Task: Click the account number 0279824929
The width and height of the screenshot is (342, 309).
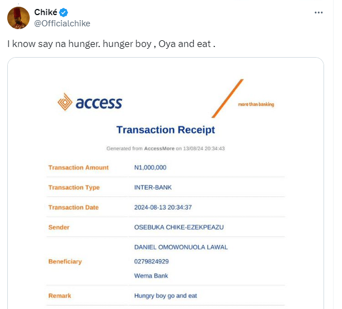Action: pos(152,261)
